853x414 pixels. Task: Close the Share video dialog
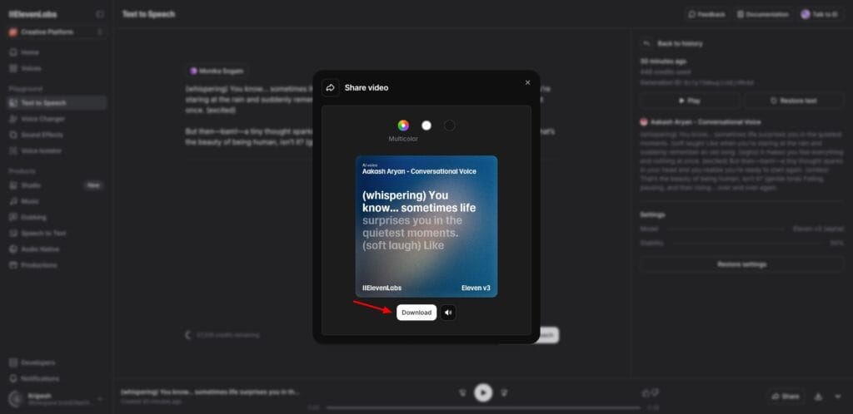[527, 82]
